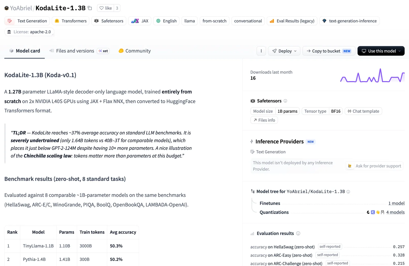This screenshot has height=266, width=409.
Task: Click Ask for provider support
Action: pos(374,166)
